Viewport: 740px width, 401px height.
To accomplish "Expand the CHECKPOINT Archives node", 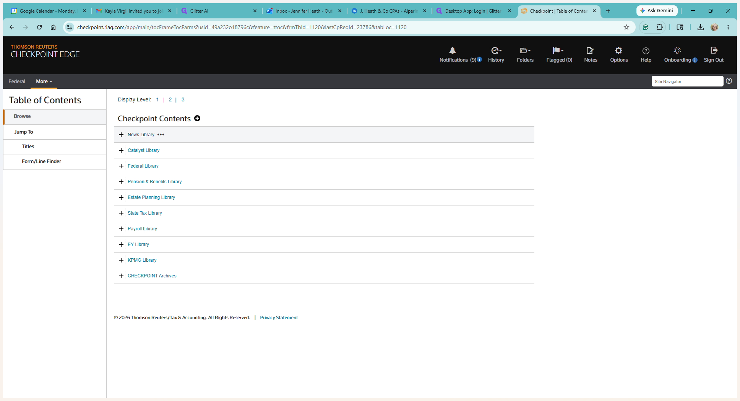I will point(121,276).
